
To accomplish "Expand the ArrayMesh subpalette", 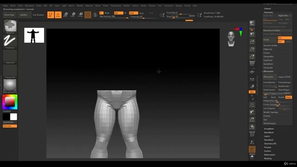I will (x=269, y=129).
